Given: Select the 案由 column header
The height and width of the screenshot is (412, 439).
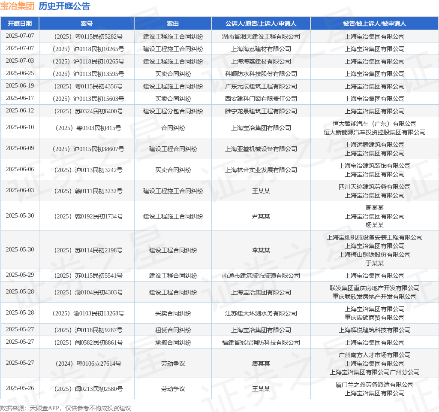Looking at the screenshot, I should (x=173, y=24).
